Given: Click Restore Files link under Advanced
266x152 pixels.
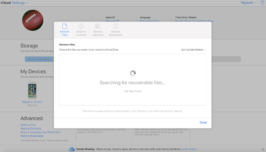Looking at the screenshot, I should click(x=28, y=125).
